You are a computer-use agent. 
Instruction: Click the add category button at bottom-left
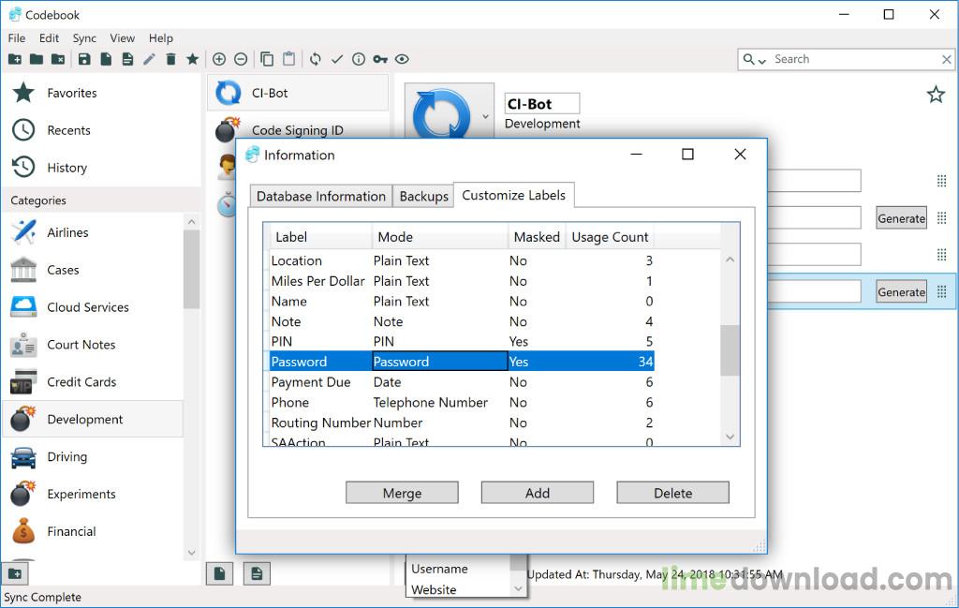pos(15,573)
